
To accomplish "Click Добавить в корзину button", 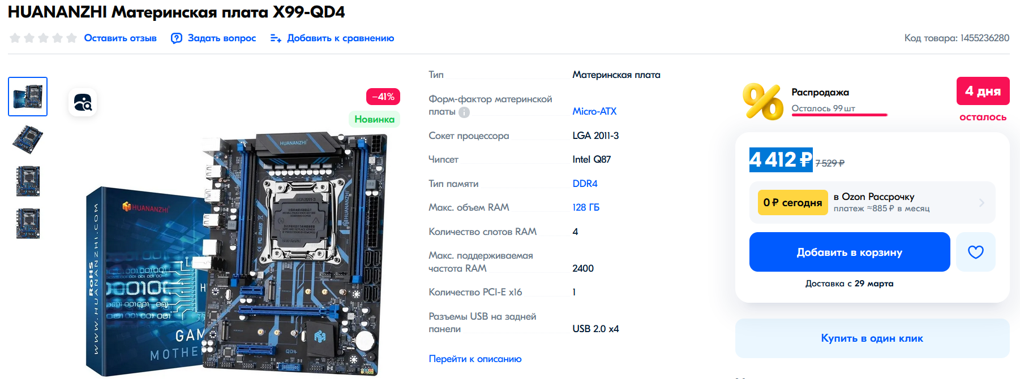I will click(850, 252).
